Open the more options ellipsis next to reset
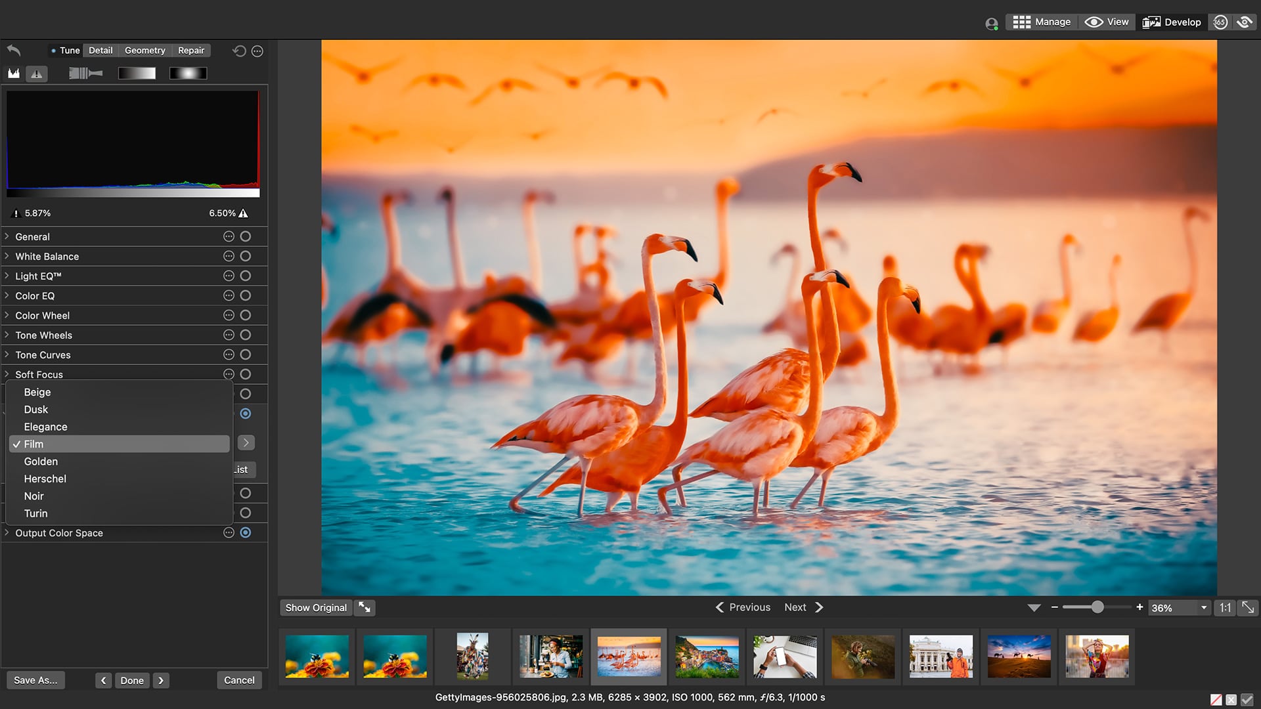The height and width of the screenshot is (709, 1261). click(x=257, y=51)
